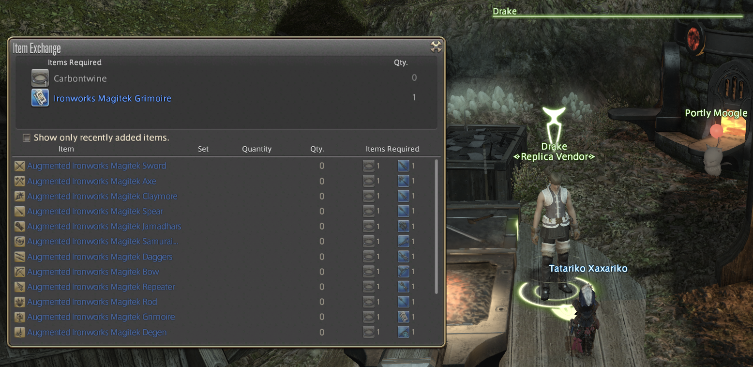The width and height of the screenshot is (753, 367).
Task: Click the Augmented Ironworks Magitek Bow icon
Action: click(20, 272)
